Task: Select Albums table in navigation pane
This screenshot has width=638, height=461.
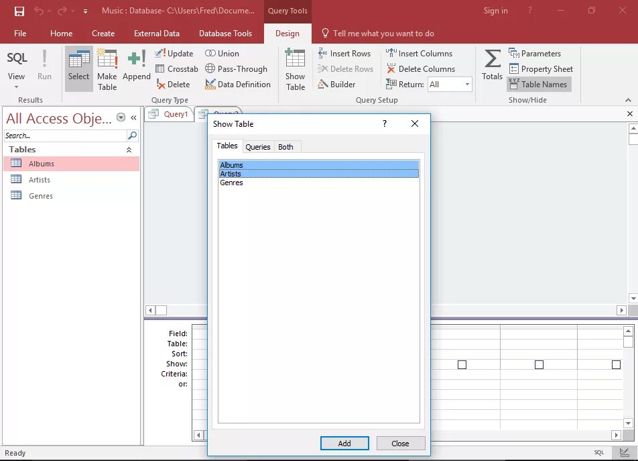Action: point(72,164)
